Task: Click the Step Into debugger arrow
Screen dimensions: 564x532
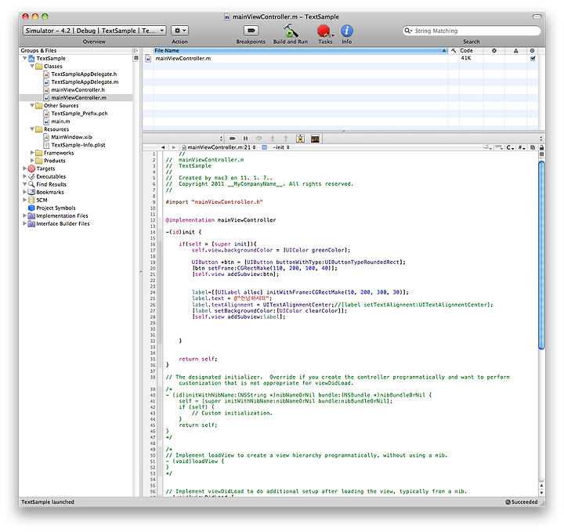Action: 273,139
